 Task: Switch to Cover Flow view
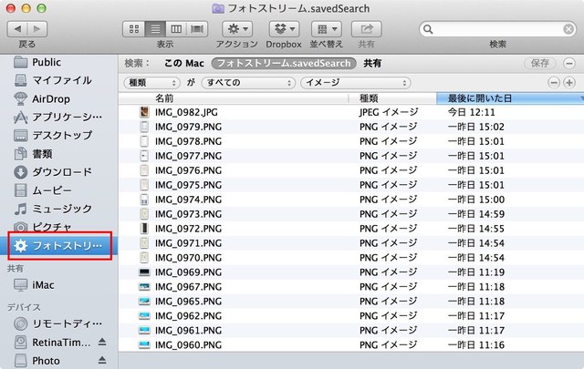coord(197,29)
